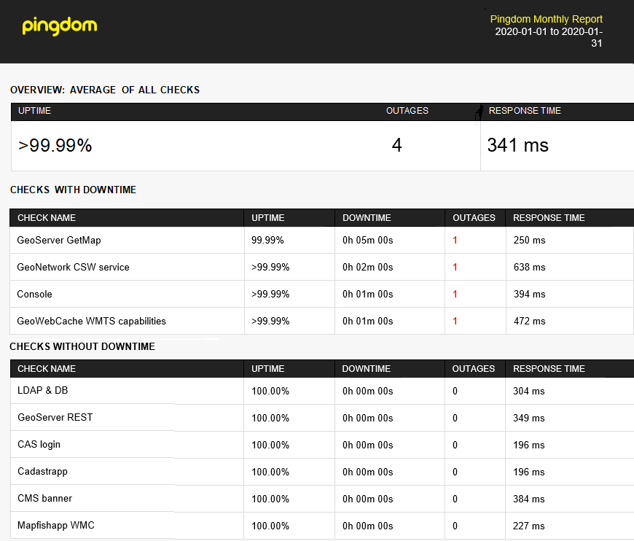This screenshot has height=541, width=634.
Task: Click LDAP & DB response time 304 ms
Action: tap(529, 391)
